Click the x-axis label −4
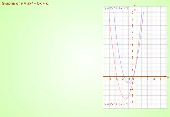 tap(109, 79)
